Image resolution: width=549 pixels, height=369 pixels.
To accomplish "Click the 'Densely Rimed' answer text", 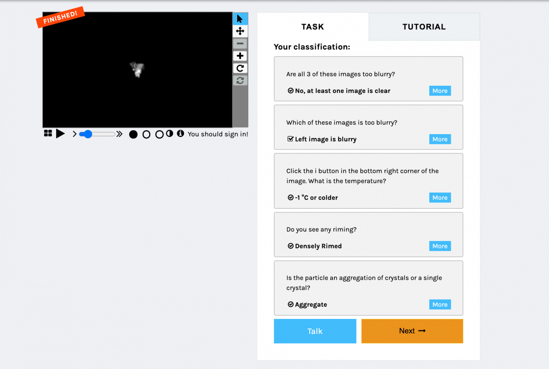I will (x=318, y=246).
